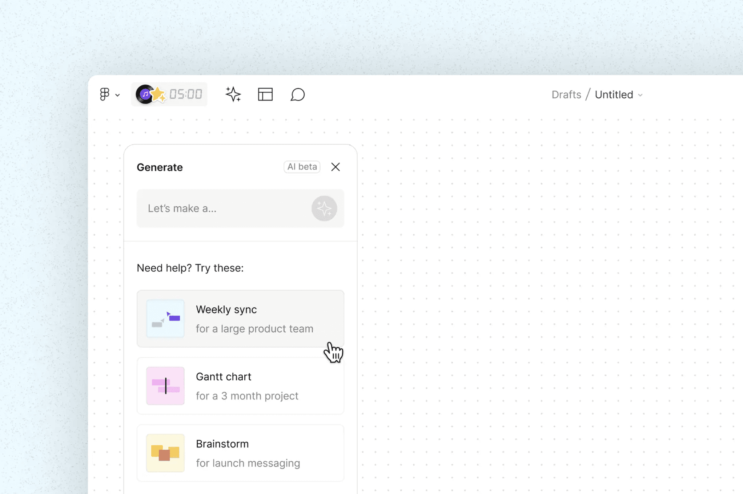
Task: Start the 05:00 timer
Action: [x=186, y=94]
